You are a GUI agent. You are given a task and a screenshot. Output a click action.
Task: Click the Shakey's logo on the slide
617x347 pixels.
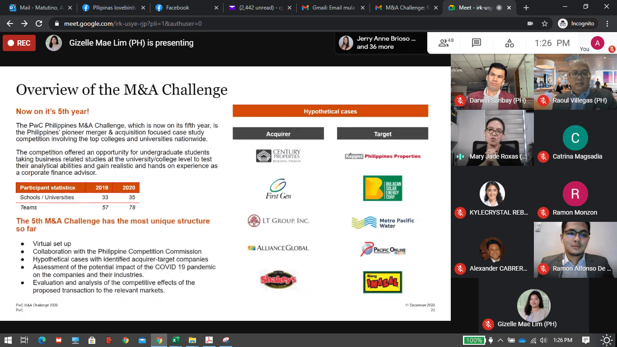[x=278, y=280]
